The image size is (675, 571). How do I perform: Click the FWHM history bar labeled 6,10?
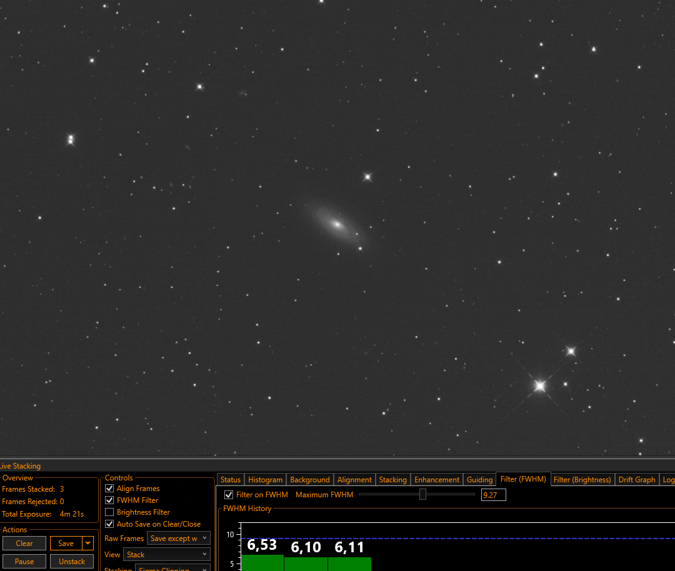pyautogui.click(x=306, y=564)
